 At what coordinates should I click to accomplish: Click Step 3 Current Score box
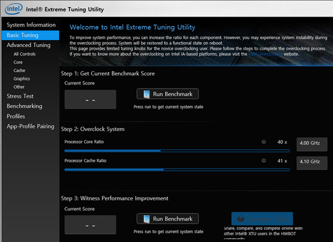pyautogui.click(x=90, y=225)
